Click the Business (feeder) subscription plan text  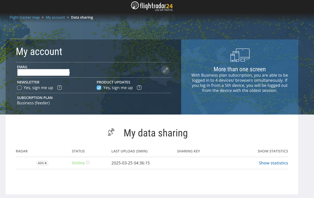[x=33, y=103]
